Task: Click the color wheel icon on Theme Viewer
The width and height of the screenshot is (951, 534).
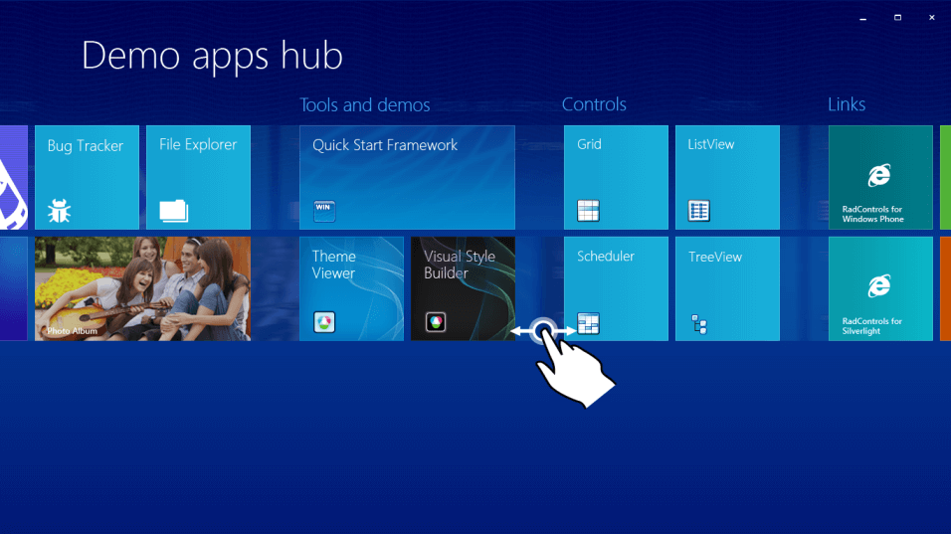Action: click(x=324, y=322)
